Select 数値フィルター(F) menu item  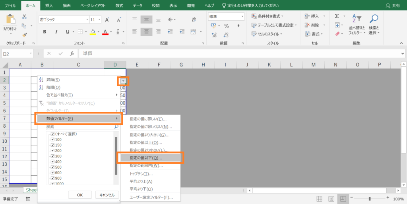tap(78, 119)
